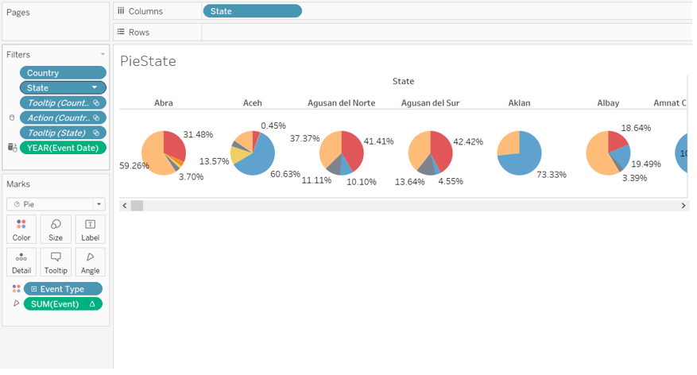Click the Detail marks button
This screenshot has width=697, height=375.
point(21,262)
